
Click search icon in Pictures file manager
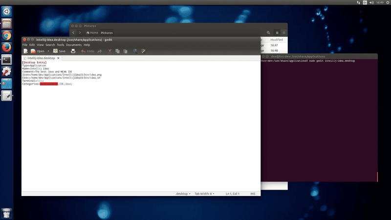pos(268,33)
